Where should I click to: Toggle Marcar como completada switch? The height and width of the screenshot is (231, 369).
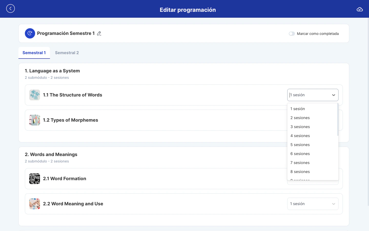(x=292, y=34)
